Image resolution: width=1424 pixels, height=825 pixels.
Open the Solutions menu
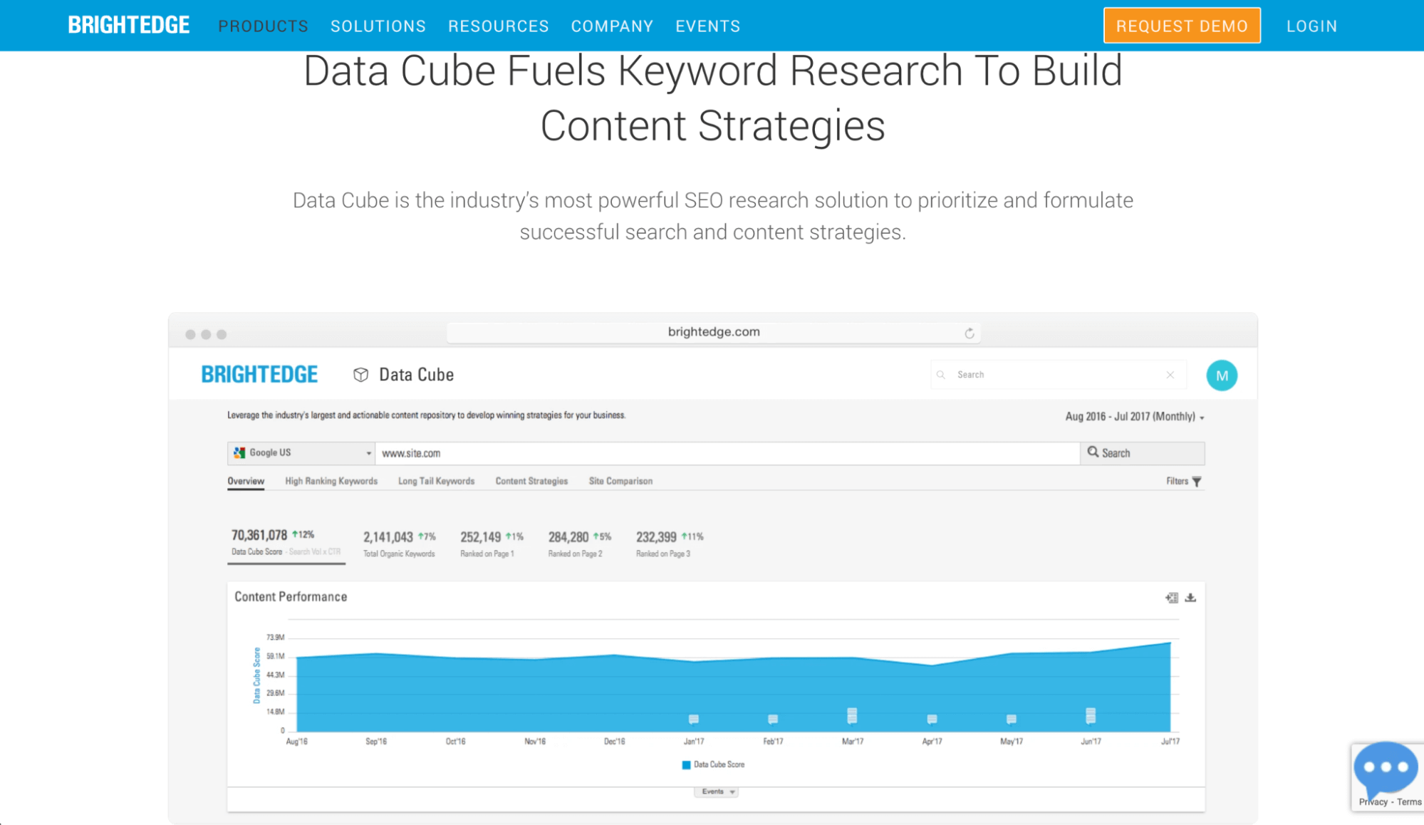(378, 26)
